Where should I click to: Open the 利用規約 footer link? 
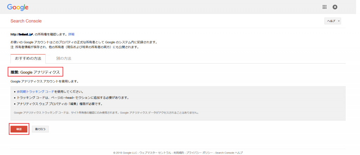click(x=179, y=153)
